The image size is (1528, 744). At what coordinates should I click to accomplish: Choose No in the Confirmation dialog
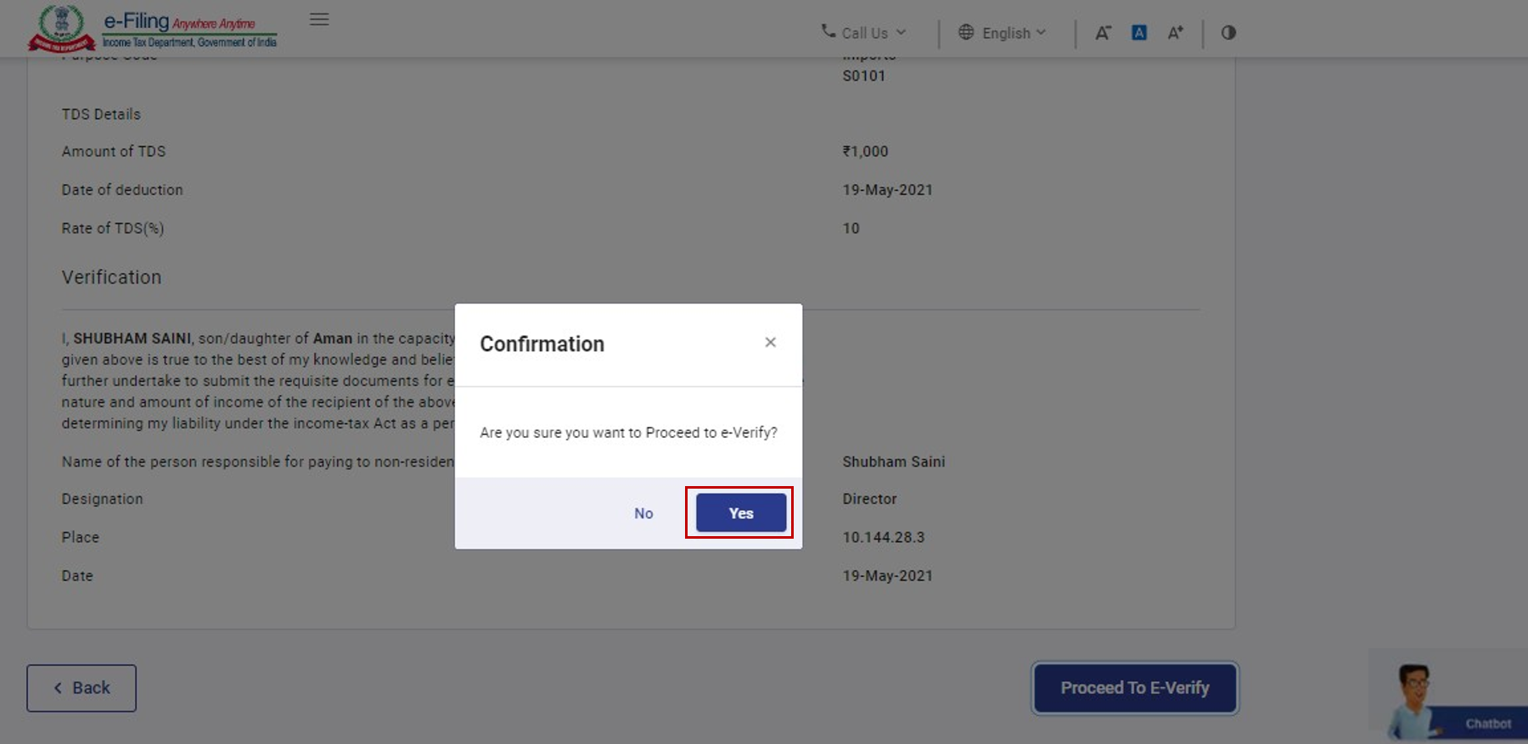pos(643,513)
